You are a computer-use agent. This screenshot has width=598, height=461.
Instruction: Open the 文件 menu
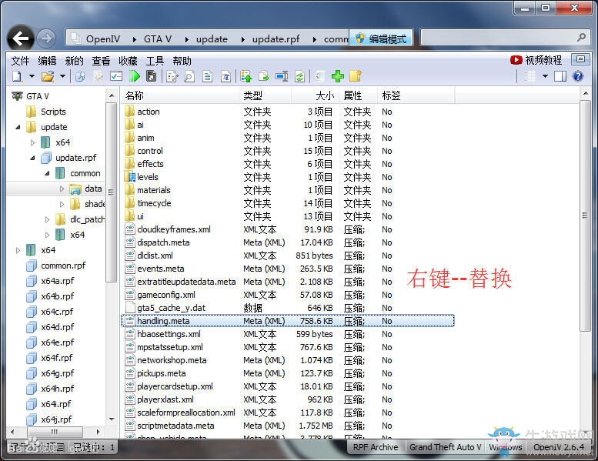[21, 61]
